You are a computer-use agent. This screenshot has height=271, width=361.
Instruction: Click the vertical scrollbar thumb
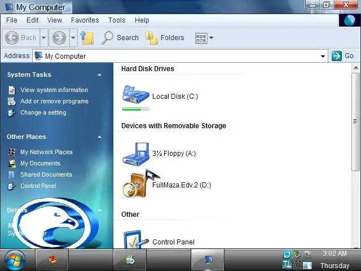(355, 122)
